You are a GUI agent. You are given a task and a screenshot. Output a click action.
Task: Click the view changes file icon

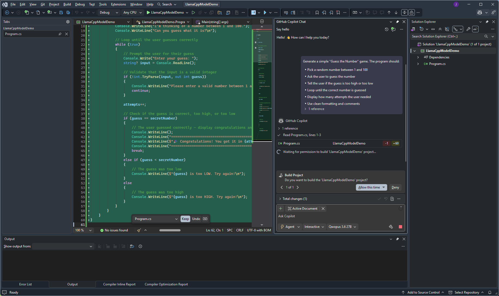(x=392, y=199)
